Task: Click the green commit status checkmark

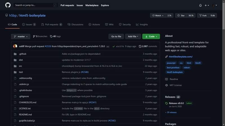Action: click(114, 46)
